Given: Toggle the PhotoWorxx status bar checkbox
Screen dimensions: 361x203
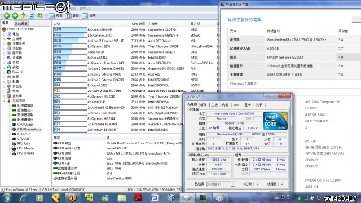Looking at the screenshot, I should (2, 189).
